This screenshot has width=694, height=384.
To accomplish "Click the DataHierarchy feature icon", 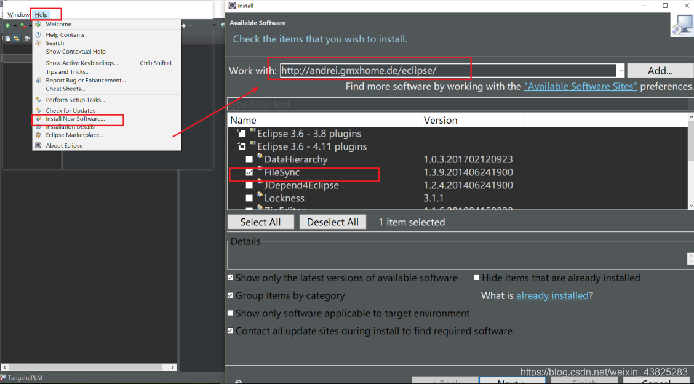I will click(x=260, y=156).
